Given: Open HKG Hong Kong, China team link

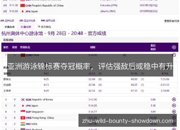Looking at the screenshot, I should (40, 118).
